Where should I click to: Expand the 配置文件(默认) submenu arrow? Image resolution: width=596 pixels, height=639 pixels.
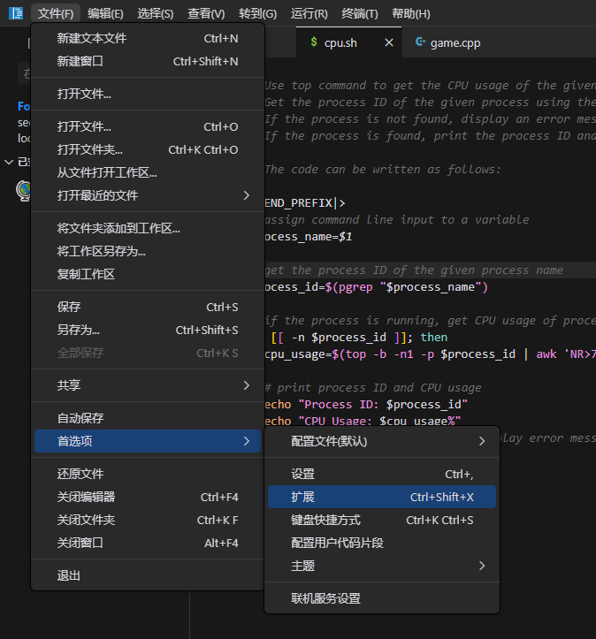[482, 441]
